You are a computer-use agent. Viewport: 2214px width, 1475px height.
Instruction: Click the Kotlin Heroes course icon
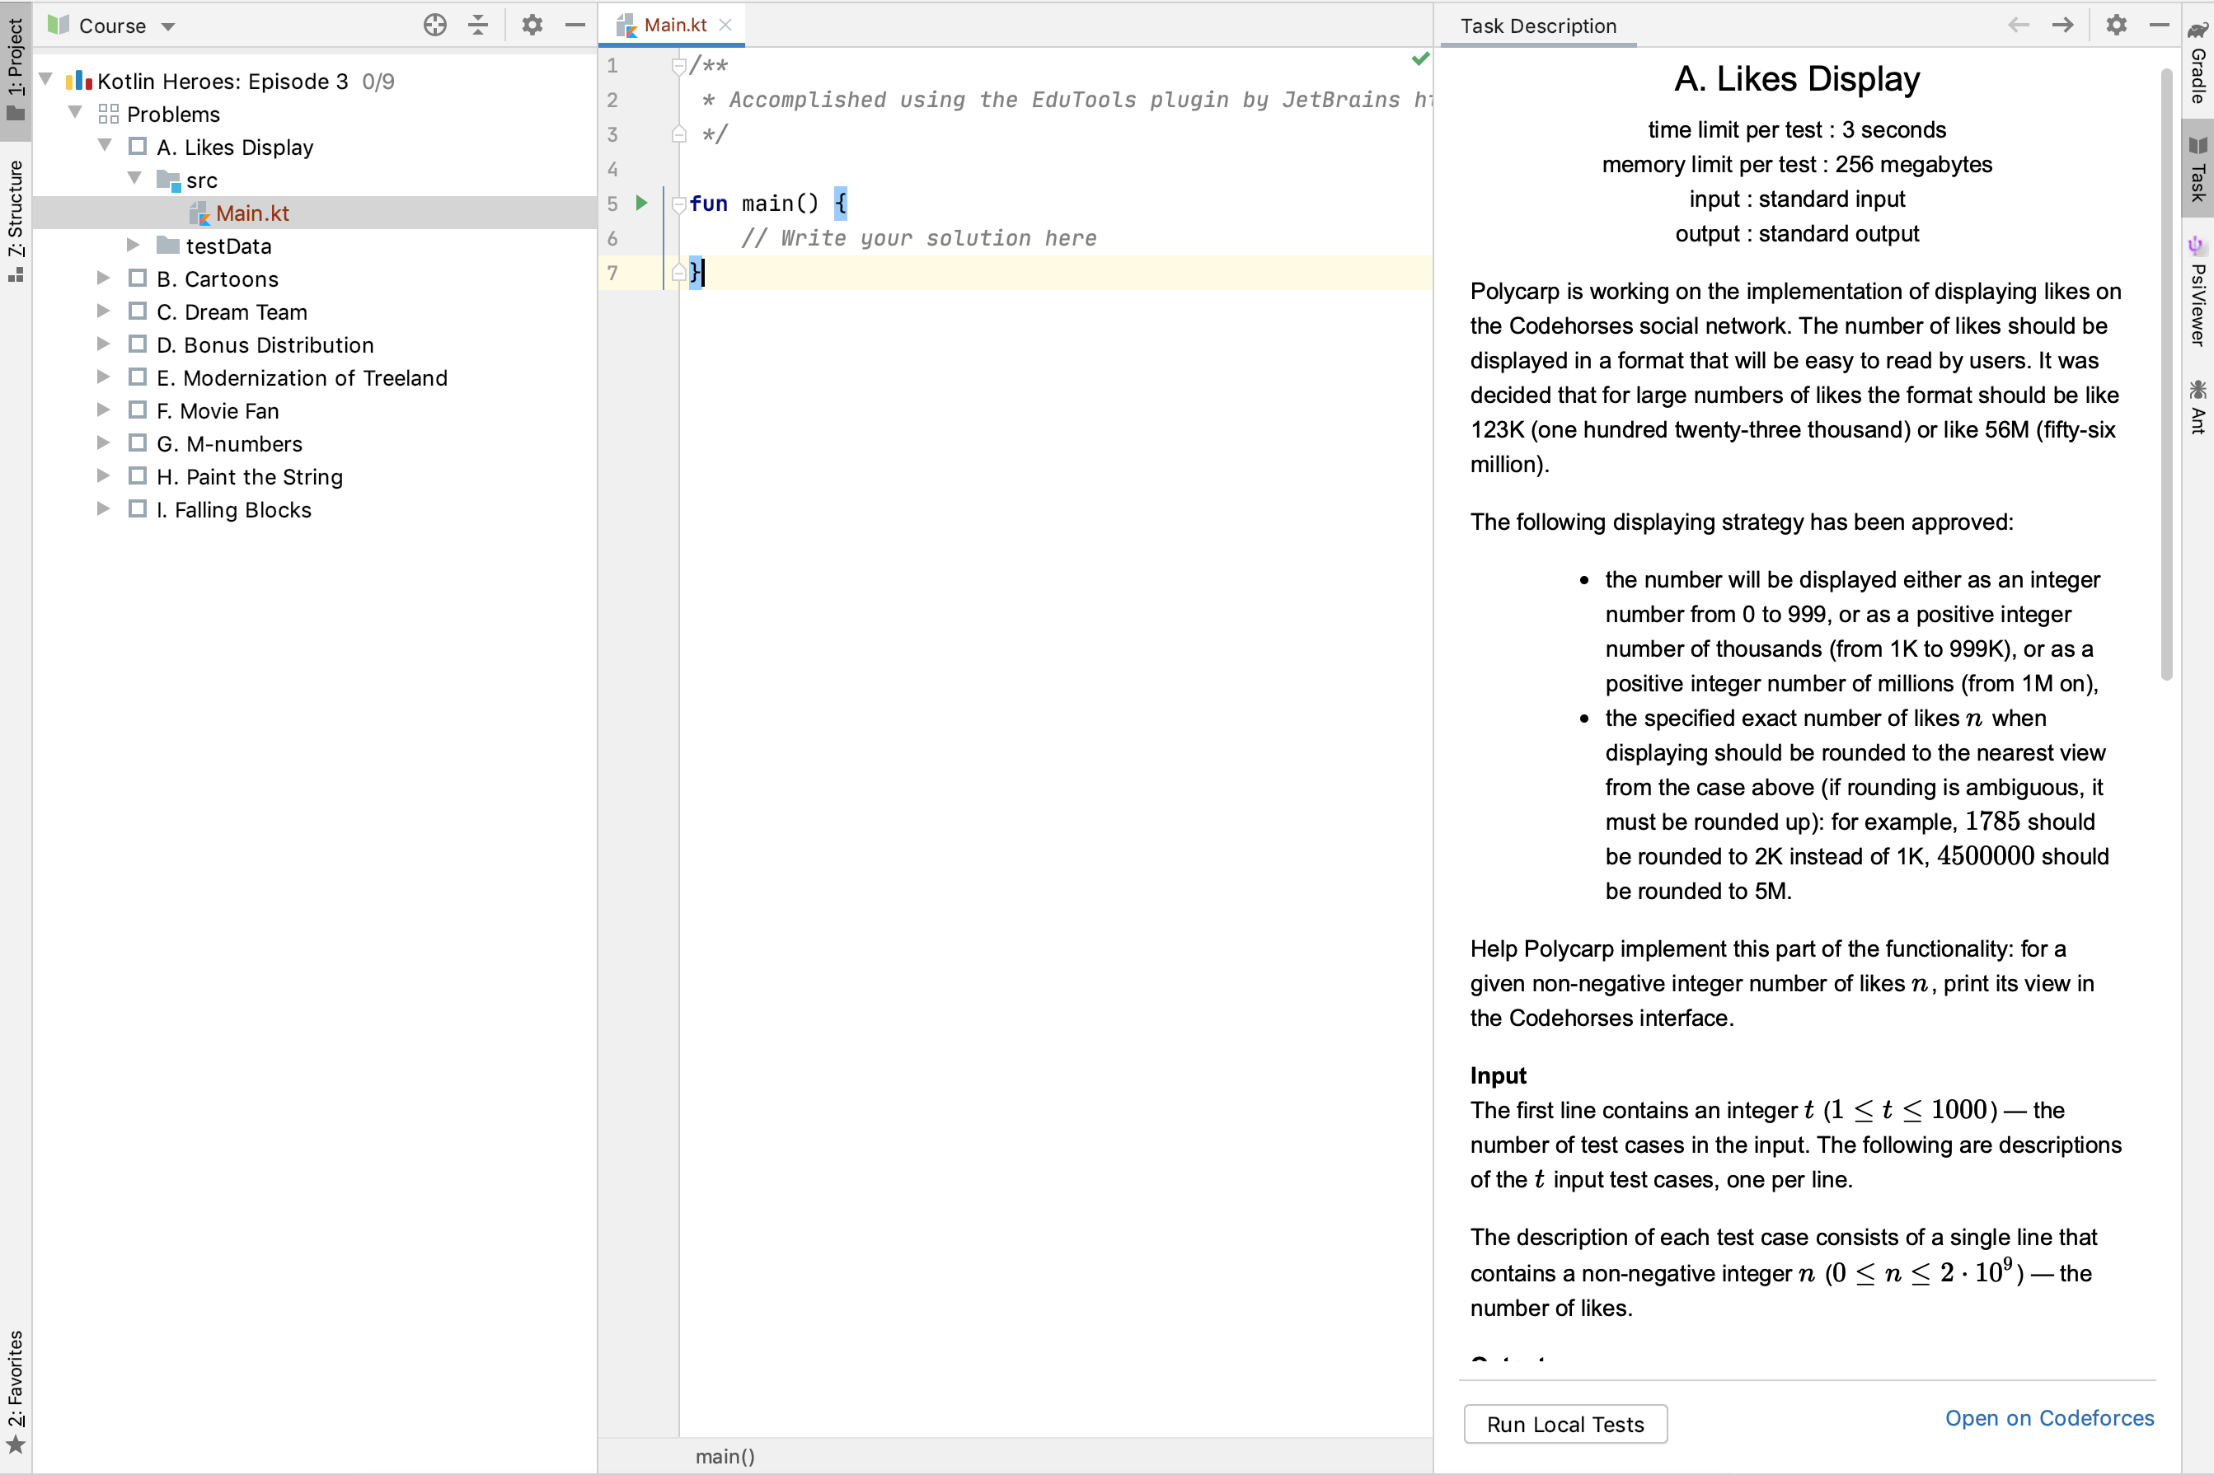click(79, 81)
